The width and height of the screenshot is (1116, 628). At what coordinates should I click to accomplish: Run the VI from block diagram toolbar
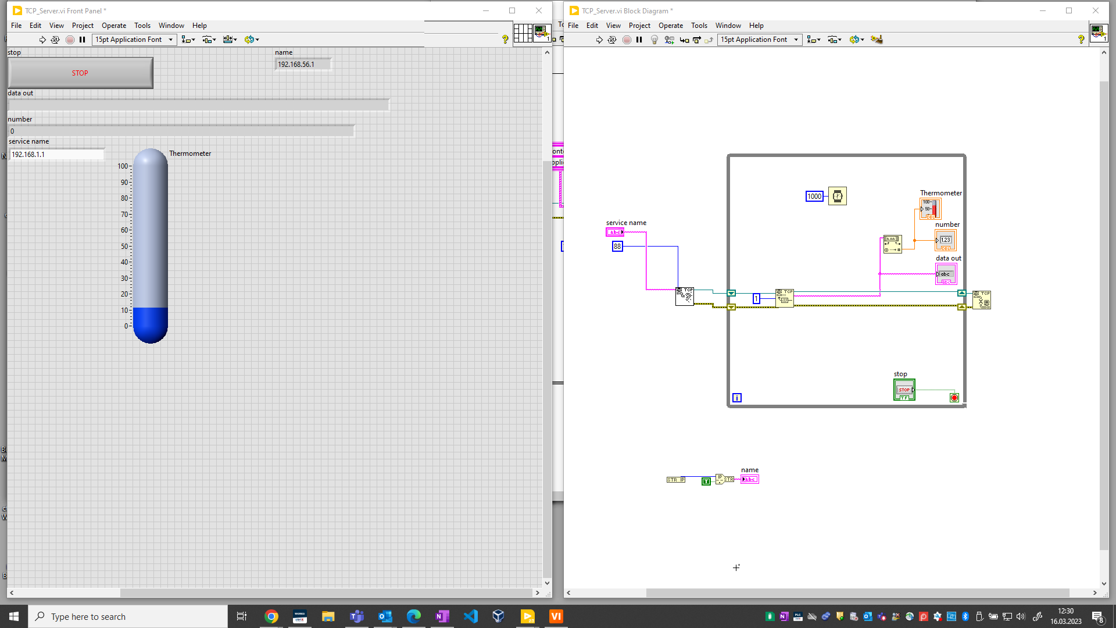pos(599,40)
